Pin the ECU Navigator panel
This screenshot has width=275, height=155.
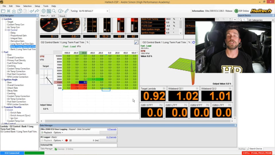(37, 15)
